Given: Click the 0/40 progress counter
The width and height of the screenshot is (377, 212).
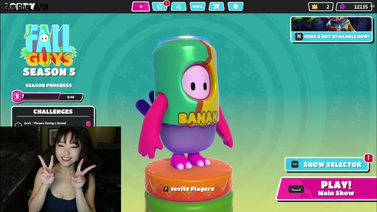Looking at the screenshot, I should pyautogui.click(x=71, y=97).
